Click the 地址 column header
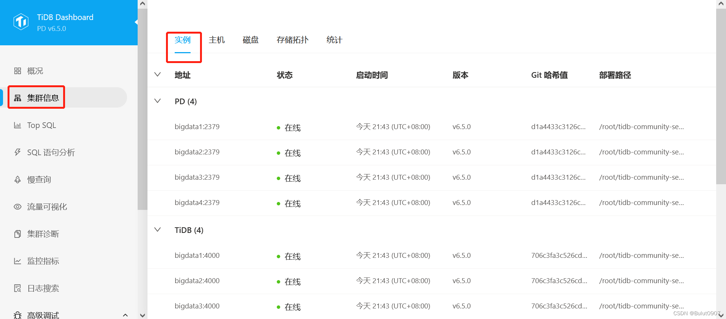The height and width of the screenshot is (319, 726). pos(183,75)
